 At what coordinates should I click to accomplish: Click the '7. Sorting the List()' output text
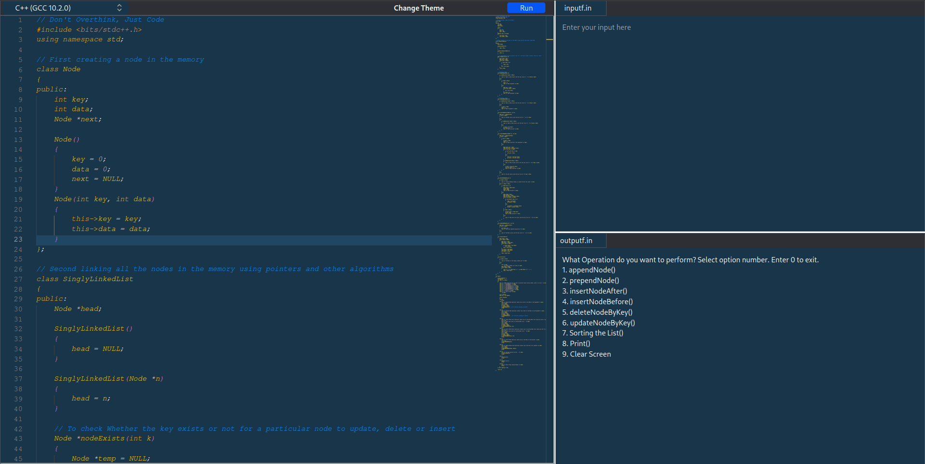pos(593,333)
